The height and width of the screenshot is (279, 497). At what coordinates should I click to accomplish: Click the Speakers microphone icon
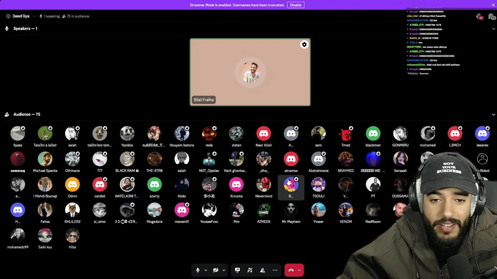click(x=7, y=29)
